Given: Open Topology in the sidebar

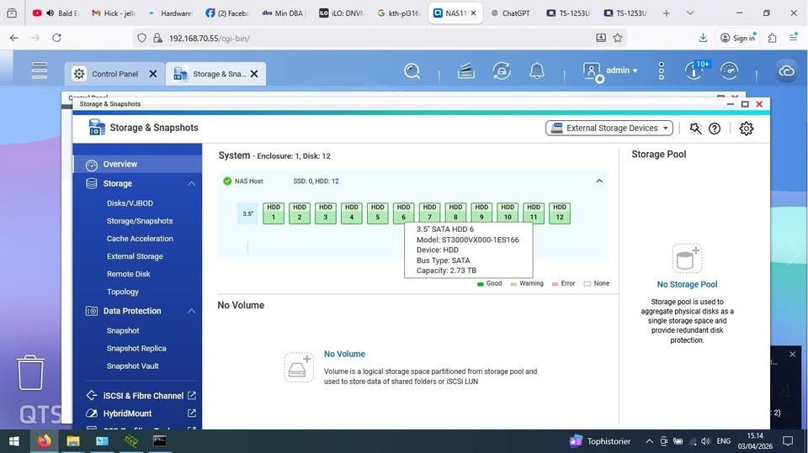Looking at the screenshot, I should pyautogui.click(x=123, y=292).
